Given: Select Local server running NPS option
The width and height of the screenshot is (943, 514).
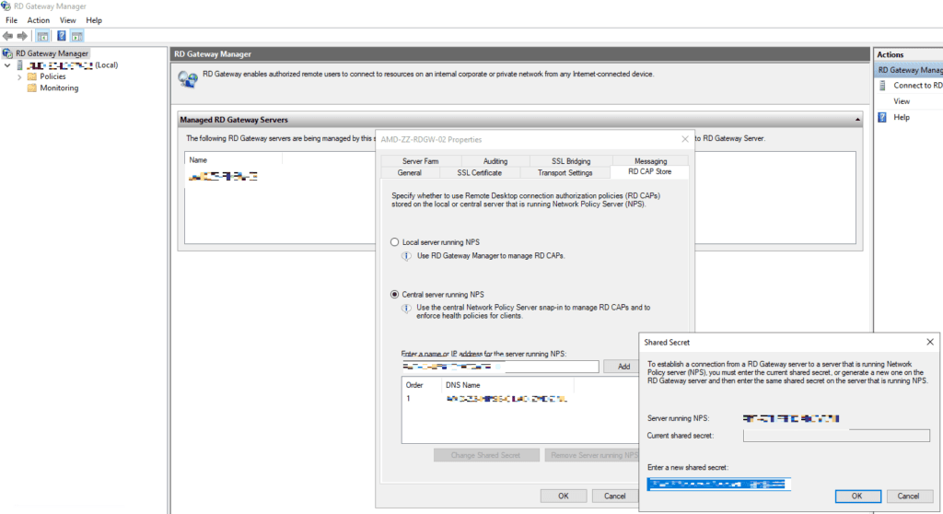Looking at the screenshot, I should [x=395, y=242].
